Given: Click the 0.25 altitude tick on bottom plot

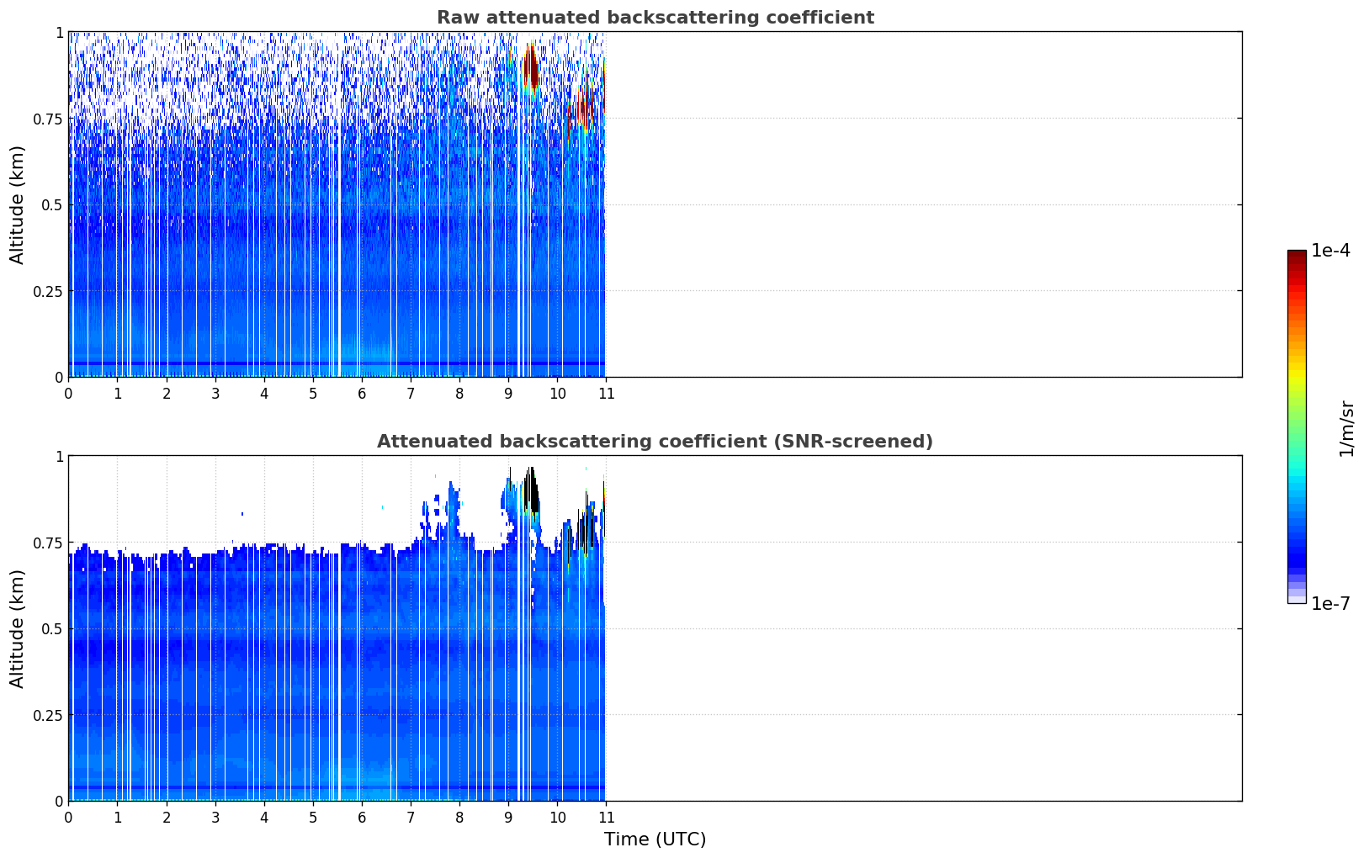Looking at the screenshot, I should 48,715.
